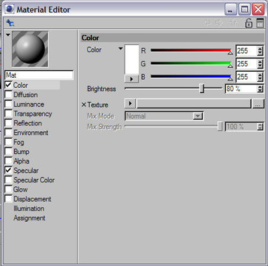Viewport: 268px width, 266px height.
Task: Open the Assignment settings page
Action: click(x=29, y=218)
